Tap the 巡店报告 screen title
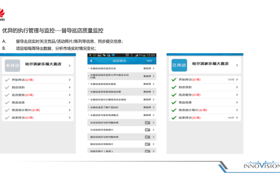 119,61
